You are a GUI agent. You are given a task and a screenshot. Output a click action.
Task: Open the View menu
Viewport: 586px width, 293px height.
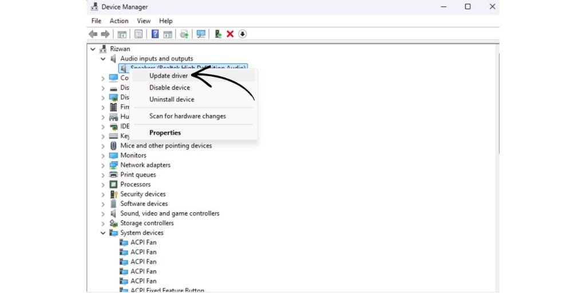pyautogui.click(x=144, y=21)
